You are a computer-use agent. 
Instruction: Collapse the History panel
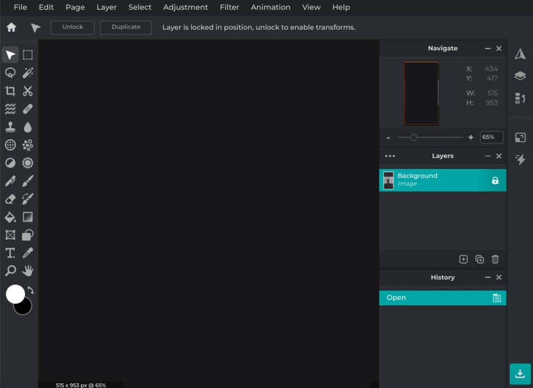pyautogui.click(x=487, y=277)
